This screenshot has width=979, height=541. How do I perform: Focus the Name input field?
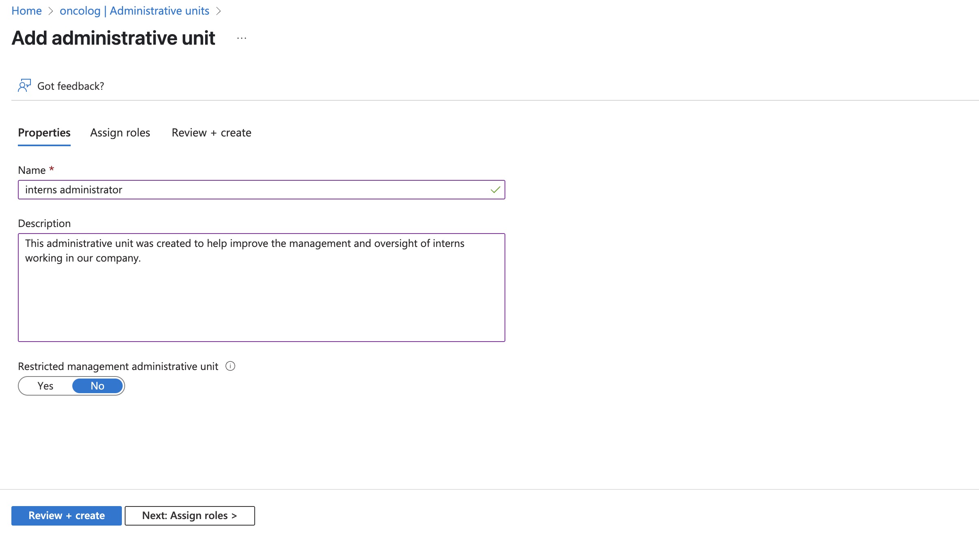262,190
